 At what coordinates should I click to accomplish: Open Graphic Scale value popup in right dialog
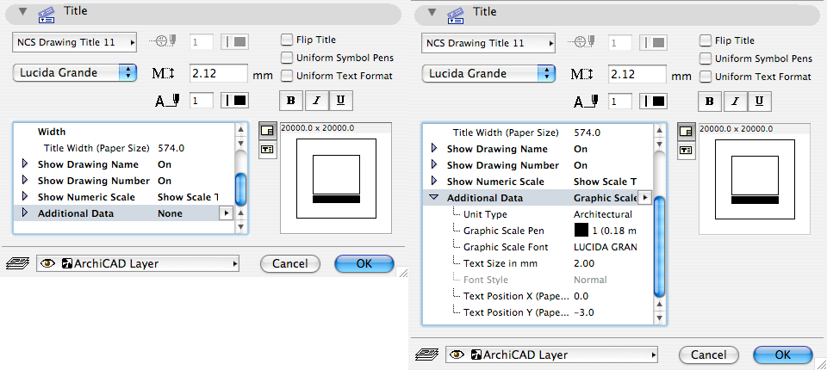click(x=645, y=198)
